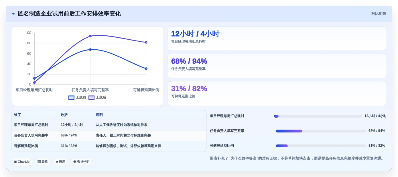Screen dimensions: 398x177
Task: Select table cell 任务负责人填写完整率
Action: coord(31,136)
